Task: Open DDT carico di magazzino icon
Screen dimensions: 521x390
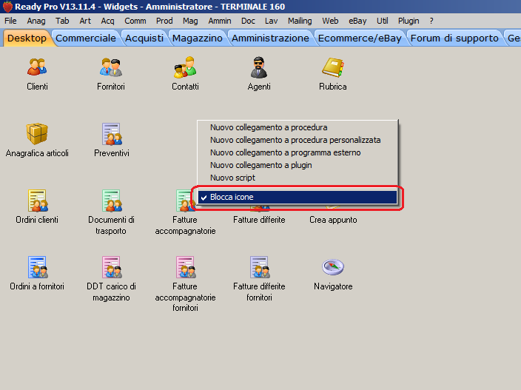Action: [x=112, y=267]
